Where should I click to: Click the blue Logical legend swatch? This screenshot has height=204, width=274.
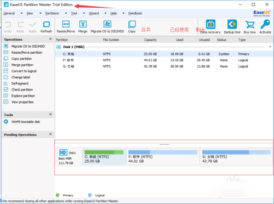click(x=90, y=195)
